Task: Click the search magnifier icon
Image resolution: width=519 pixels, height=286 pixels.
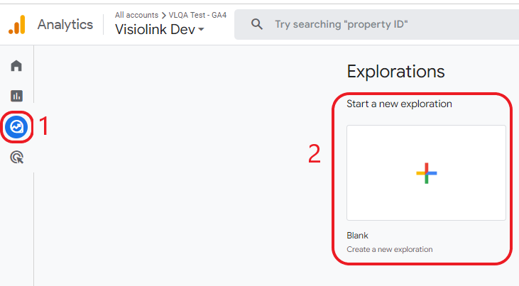Action: pyautogui.click(x=257, y=24)
